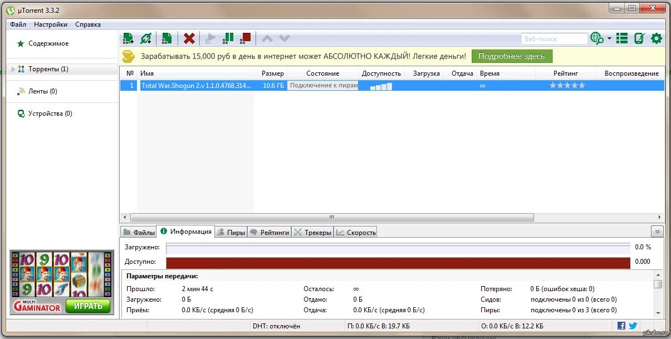
Task: Stop the torrent with the red square icon
Action: click(246, 38)
